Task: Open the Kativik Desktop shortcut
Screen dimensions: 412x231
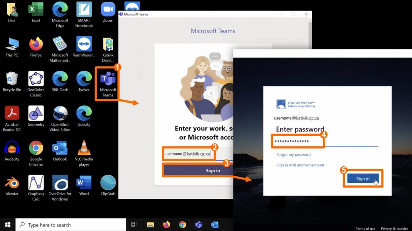Action: coord(108,49)
